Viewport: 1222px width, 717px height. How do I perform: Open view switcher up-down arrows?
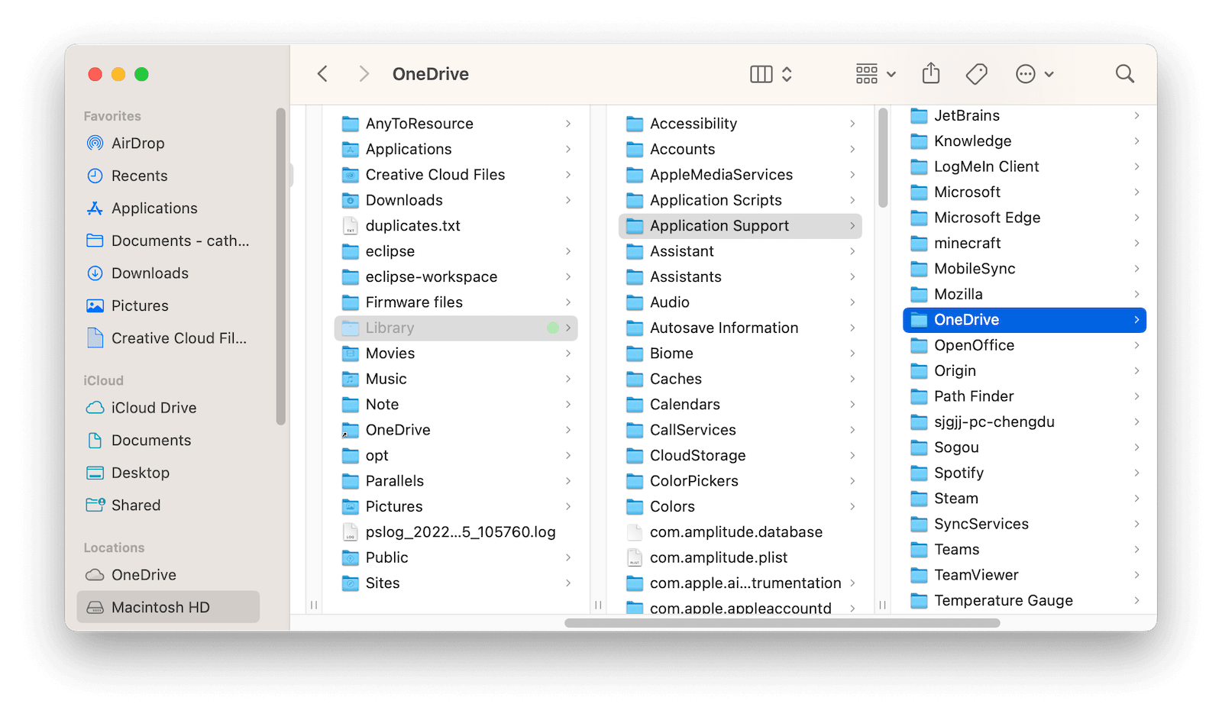787,74
